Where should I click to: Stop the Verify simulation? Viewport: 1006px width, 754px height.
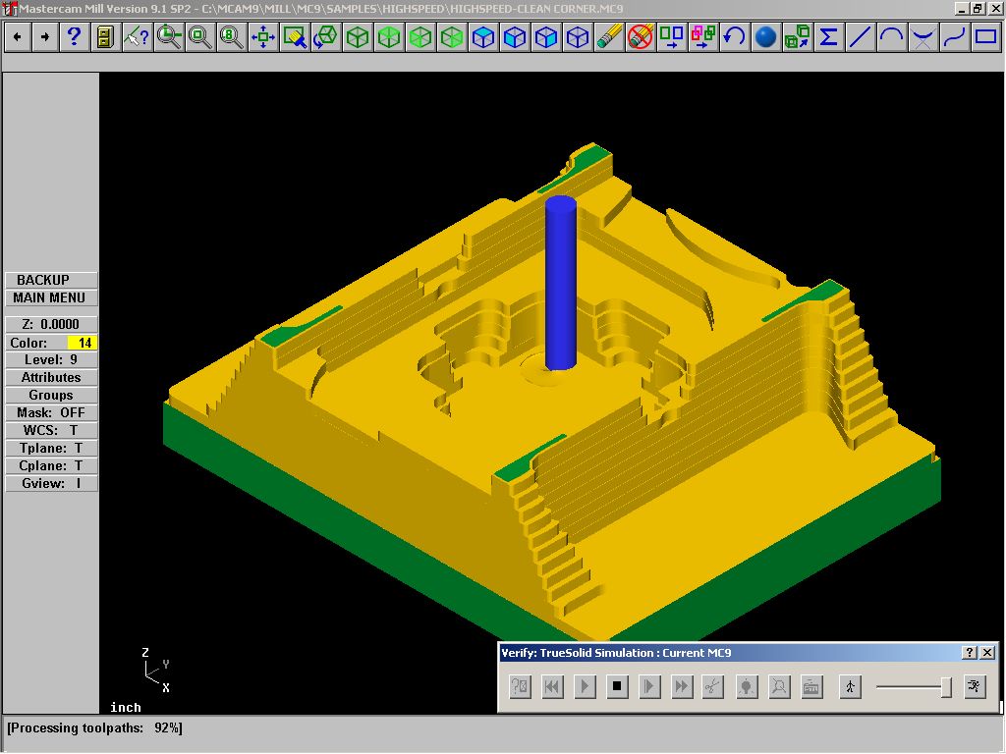point(617,686)
